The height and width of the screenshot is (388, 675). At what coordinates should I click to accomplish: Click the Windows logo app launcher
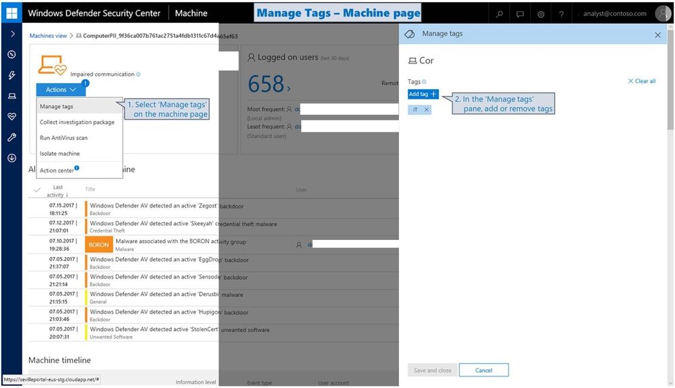point(11,13)
